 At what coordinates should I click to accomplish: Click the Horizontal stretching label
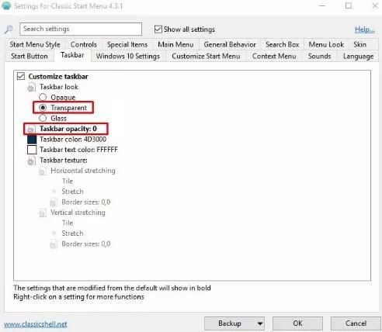click(x=83, y=171)
